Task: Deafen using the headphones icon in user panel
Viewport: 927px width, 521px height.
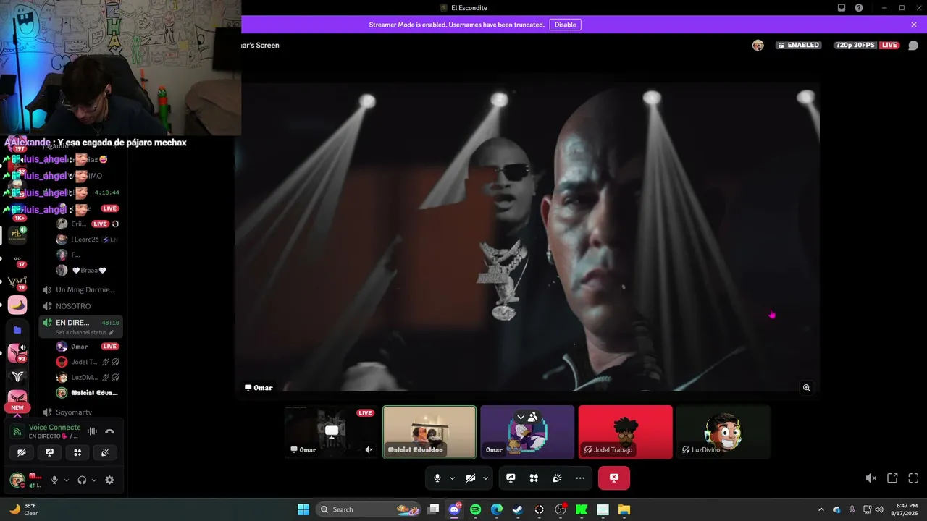Action: (82, 480)
